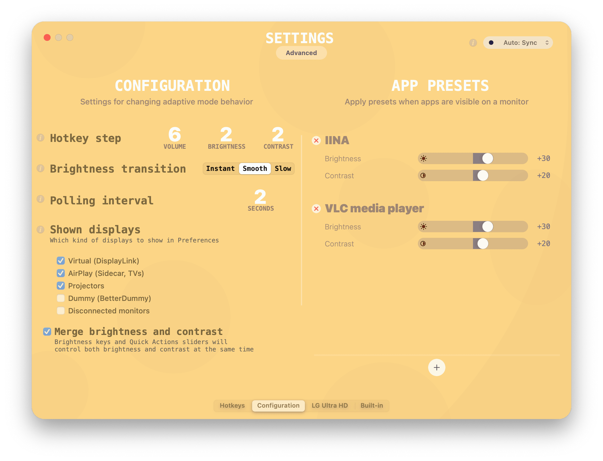Remove the IINA app preset

(316, 140)
